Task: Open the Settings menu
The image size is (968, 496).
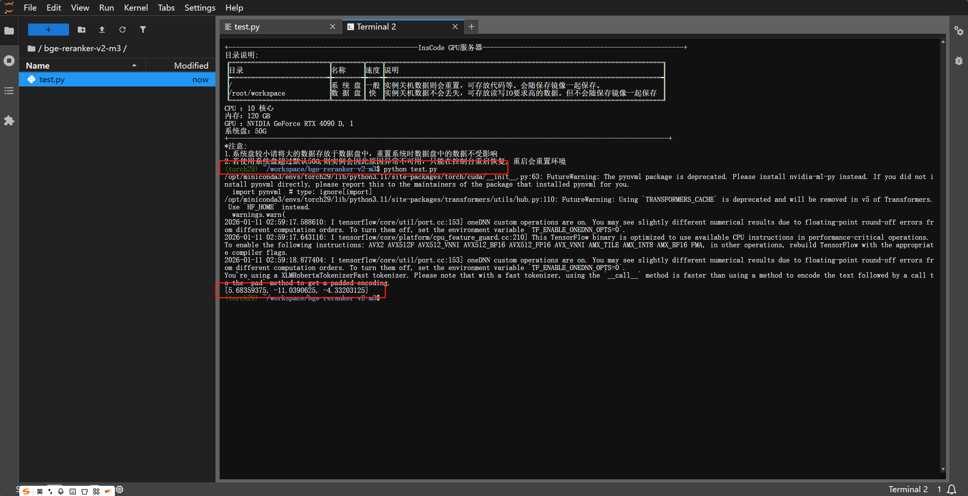Action: click(200, 8)
